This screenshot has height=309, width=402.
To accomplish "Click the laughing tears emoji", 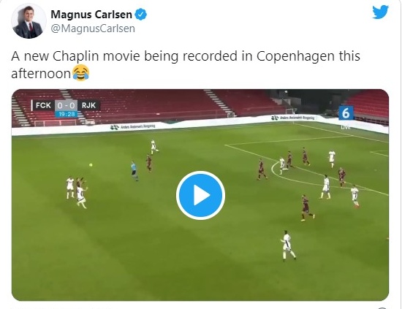I will point(80,73).
